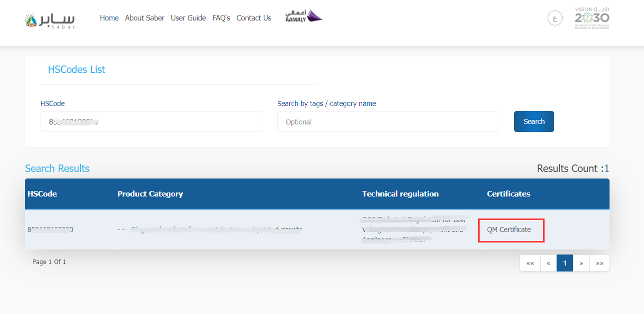The image size is (644, 314).
Task: Open the FAQ's page
Action: coord(221,18)
